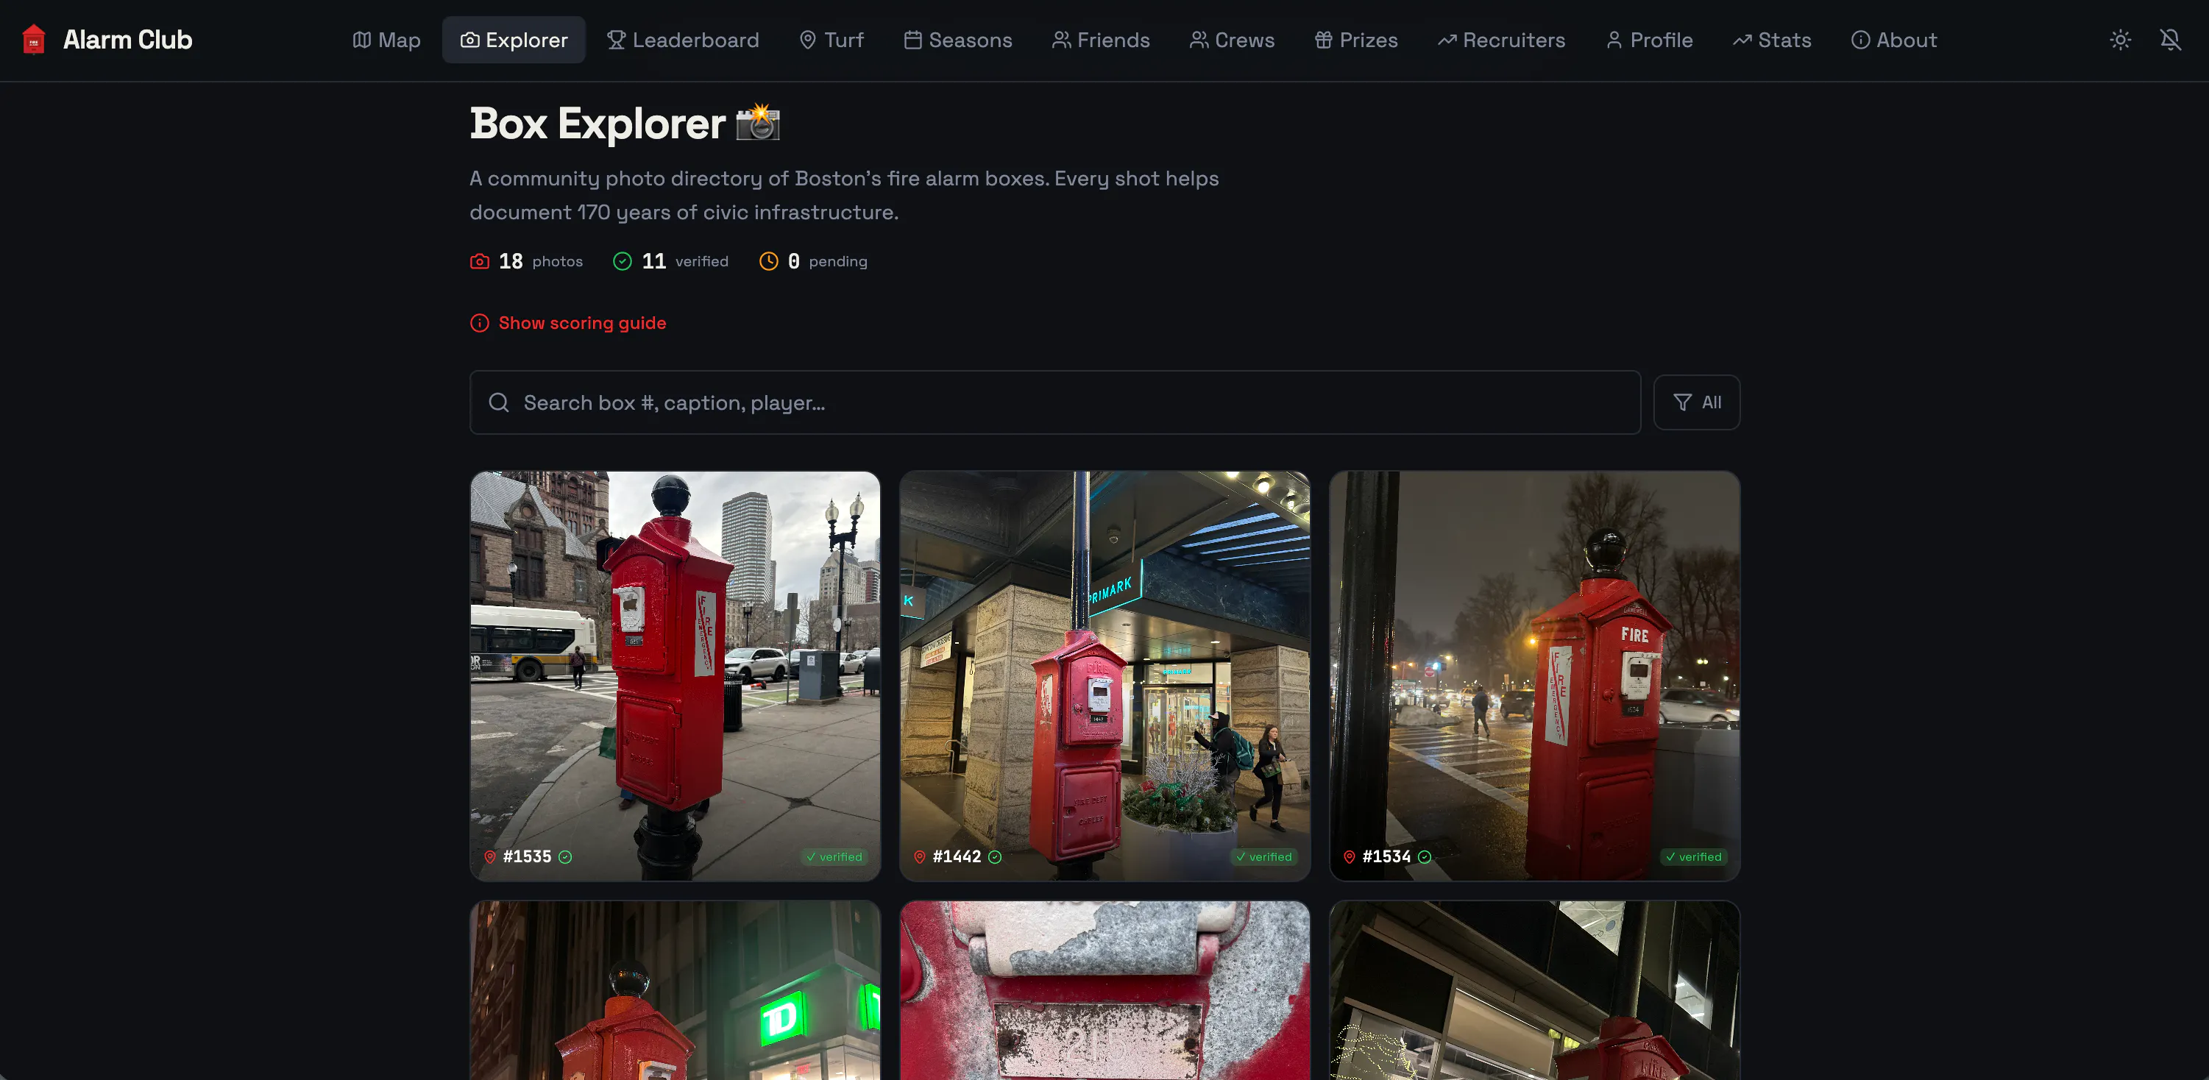Click the green check icon beside 11 verified
This screenshot has height=1080, width=2209.
coord(623,261)
